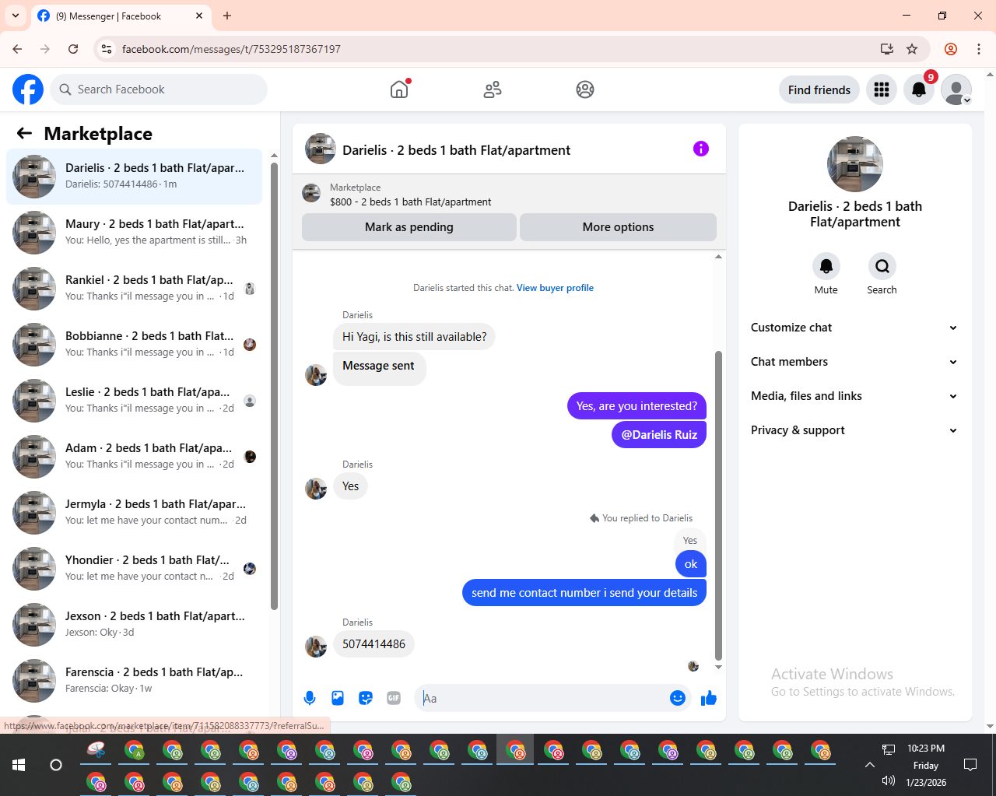Open a new browser tab

coord(227,16)
